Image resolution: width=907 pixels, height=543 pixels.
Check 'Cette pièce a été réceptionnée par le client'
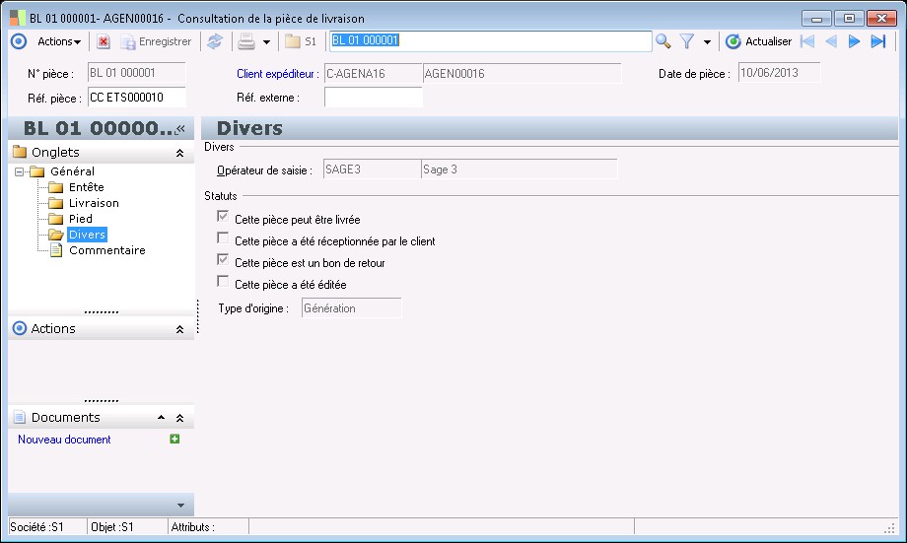click(x=223, y=239)
